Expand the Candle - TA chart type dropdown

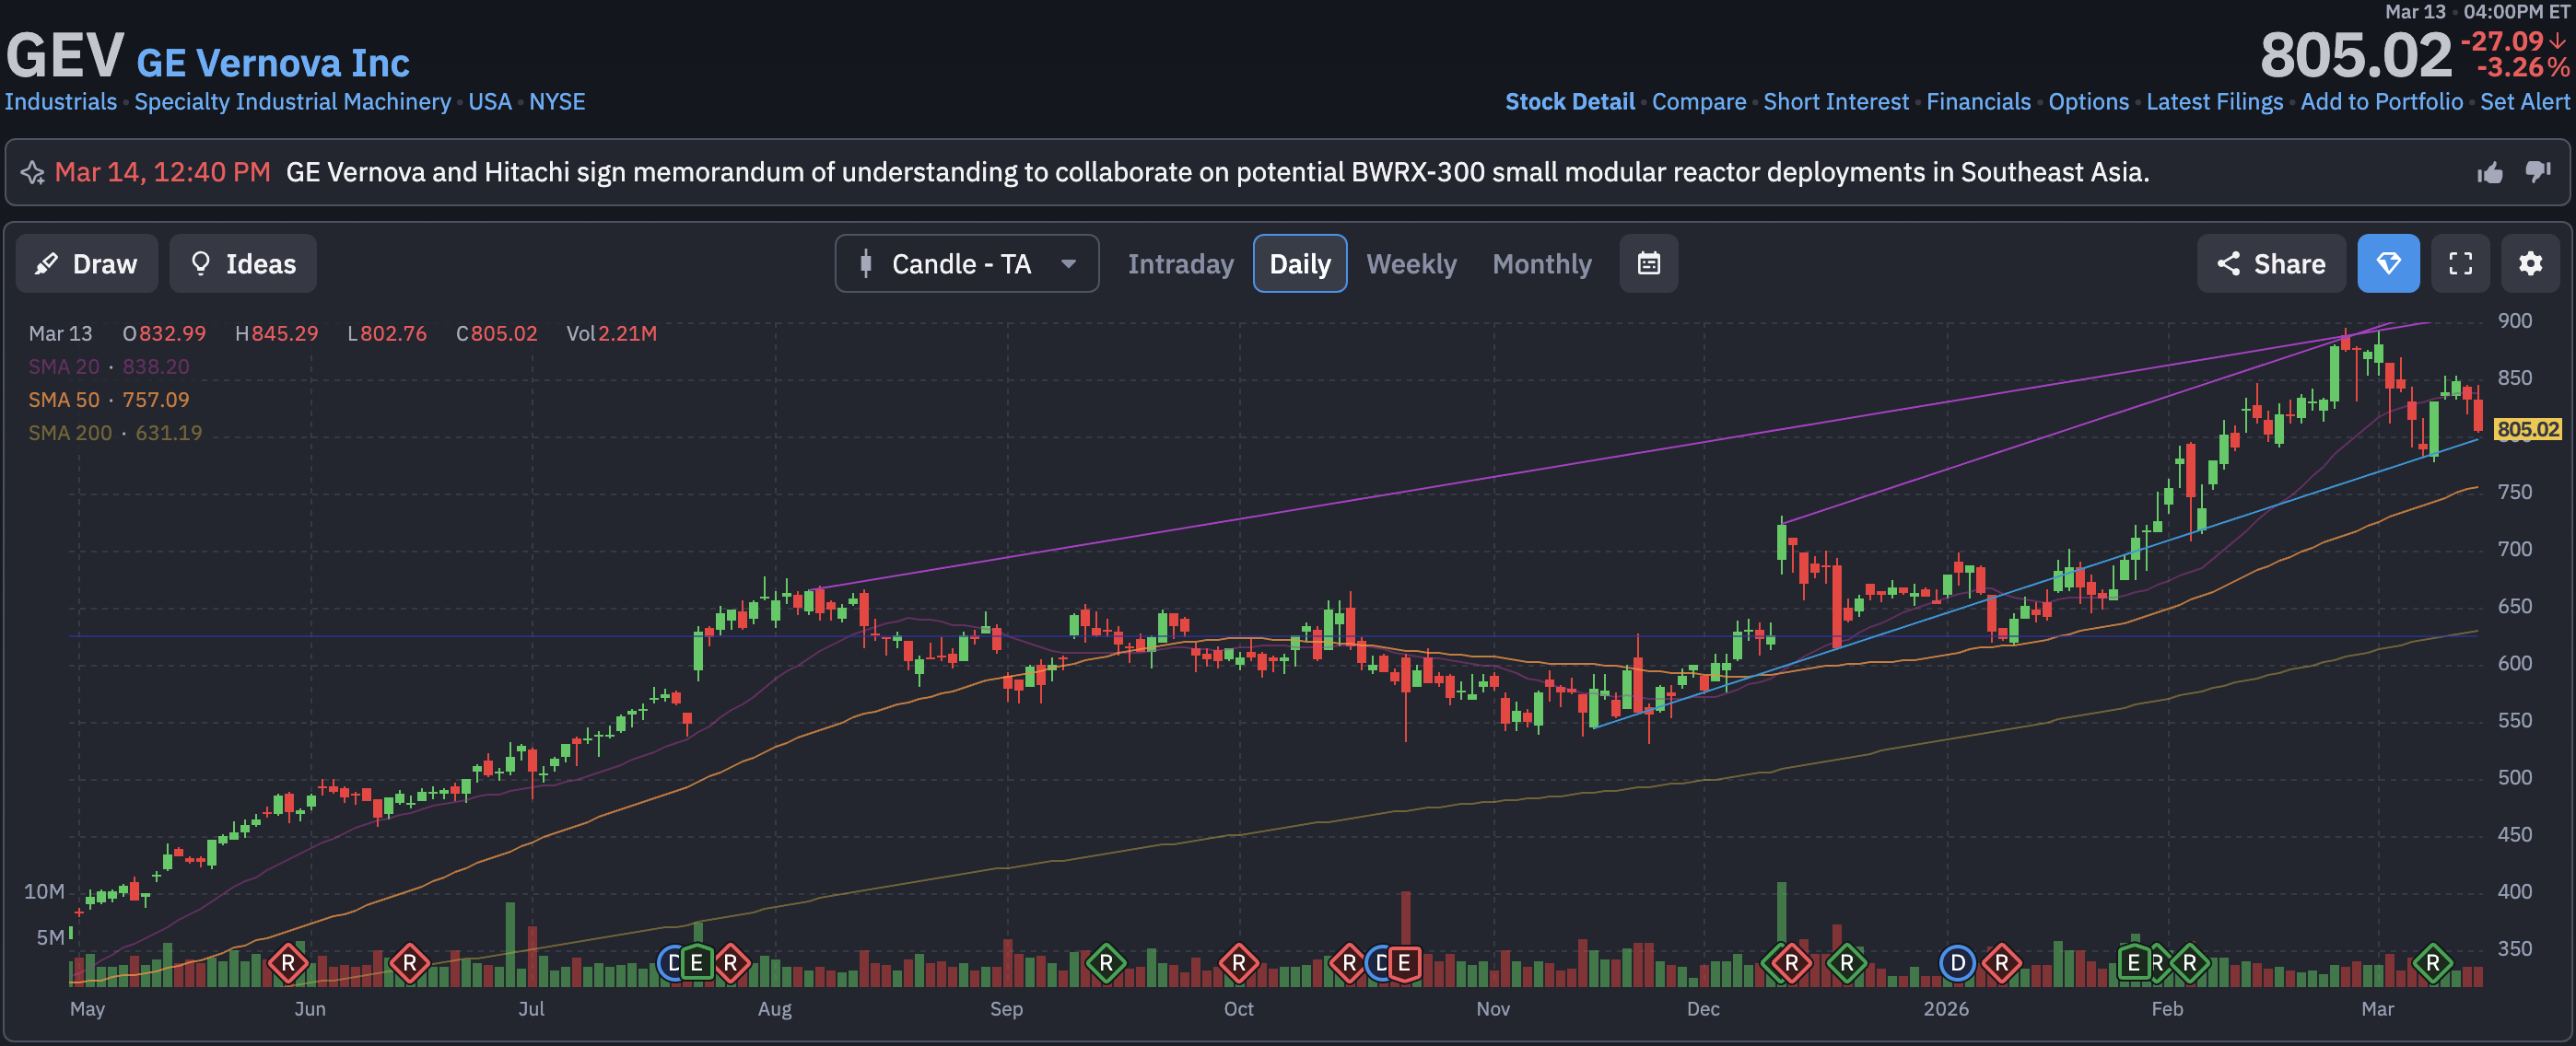pos(966,263)
